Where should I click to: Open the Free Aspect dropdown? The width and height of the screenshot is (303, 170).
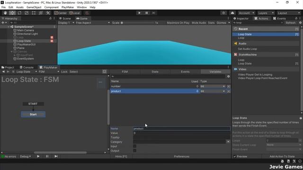[x=93, y=23]
